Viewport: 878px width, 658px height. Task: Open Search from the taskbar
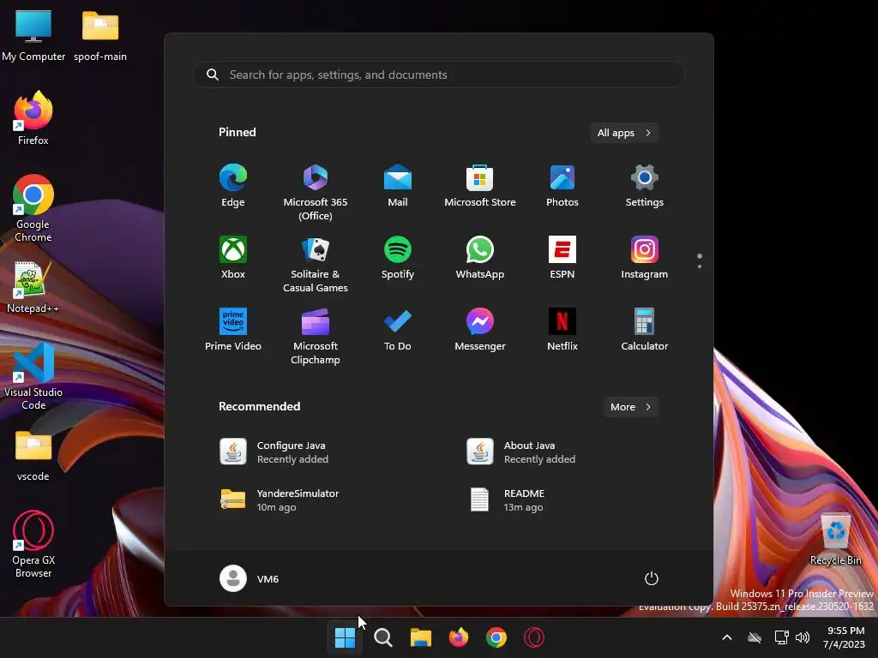coord(383,637)
